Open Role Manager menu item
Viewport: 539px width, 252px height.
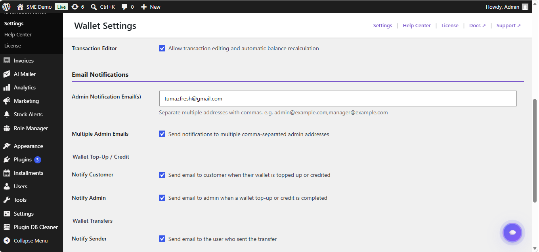(x=31, y=128)
